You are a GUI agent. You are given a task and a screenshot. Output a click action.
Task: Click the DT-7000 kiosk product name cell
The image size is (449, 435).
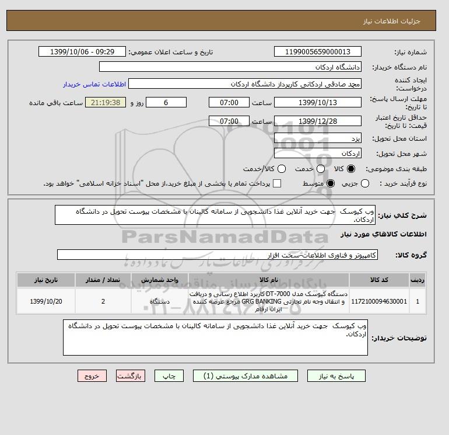point(269,301)
